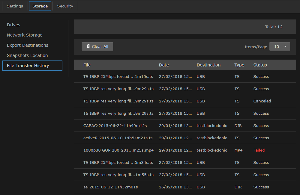Select the Storage tab

pos(40,6)
